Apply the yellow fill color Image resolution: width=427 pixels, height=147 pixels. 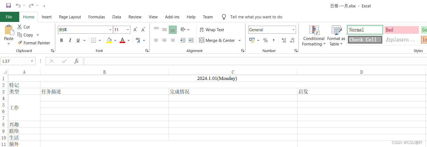(x=109, y=40)
